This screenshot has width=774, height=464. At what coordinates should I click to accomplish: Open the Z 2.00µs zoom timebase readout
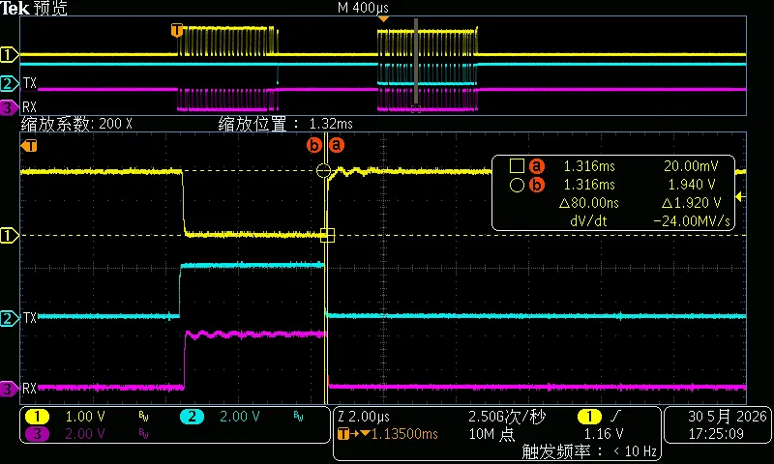[364, 417]
